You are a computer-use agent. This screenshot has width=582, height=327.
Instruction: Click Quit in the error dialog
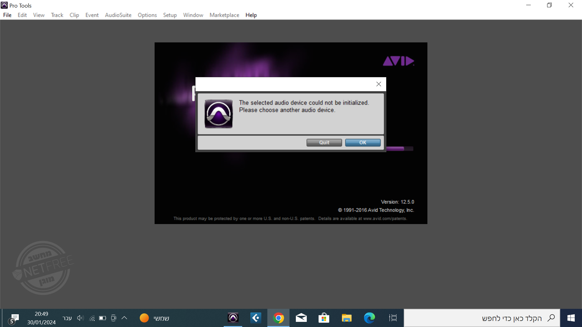tap(324, 143)
